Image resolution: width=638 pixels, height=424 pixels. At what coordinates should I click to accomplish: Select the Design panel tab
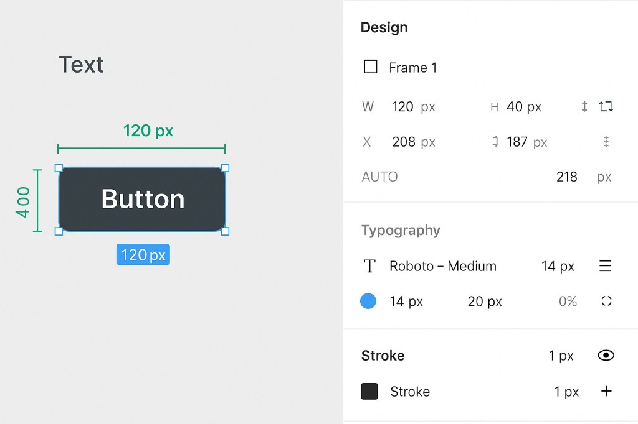pyautogui.click(x=384, y=27)
